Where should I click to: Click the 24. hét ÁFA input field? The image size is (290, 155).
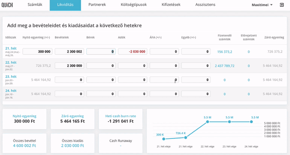164,94
